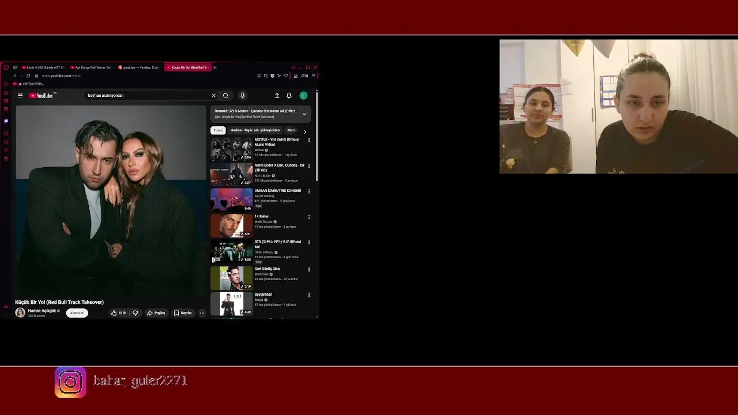Open the AI assistant button in toolbar

[304, 76]
